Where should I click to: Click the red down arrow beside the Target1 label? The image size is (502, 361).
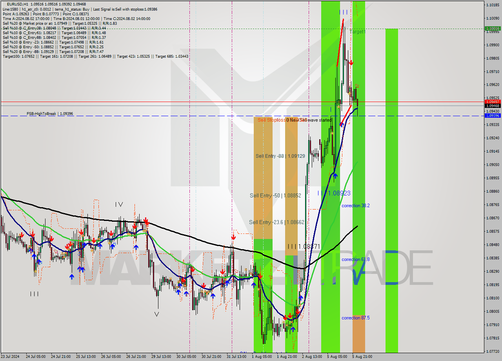352,63
